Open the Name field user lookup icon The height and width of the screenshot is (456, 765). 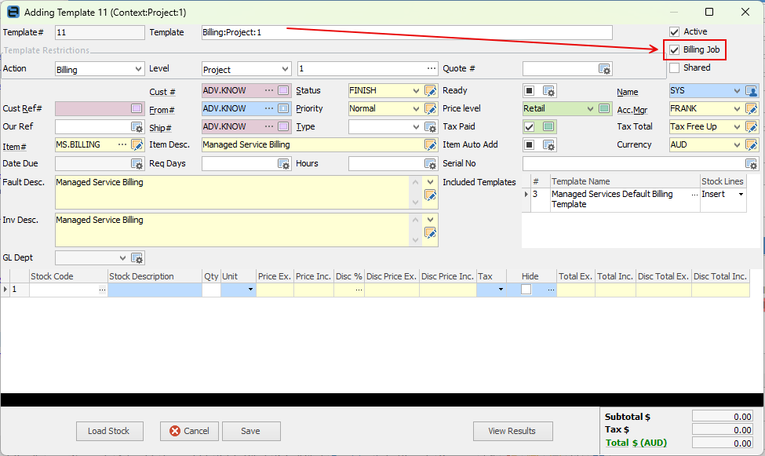click(x=752, y=91)
